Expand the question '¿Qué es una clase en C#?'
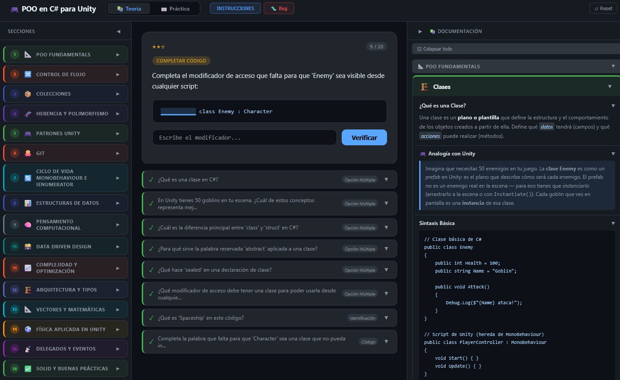 point(386,179)
